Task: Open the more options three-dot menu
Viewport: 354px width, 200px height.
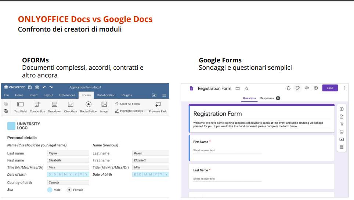Action: pos(344,88)
